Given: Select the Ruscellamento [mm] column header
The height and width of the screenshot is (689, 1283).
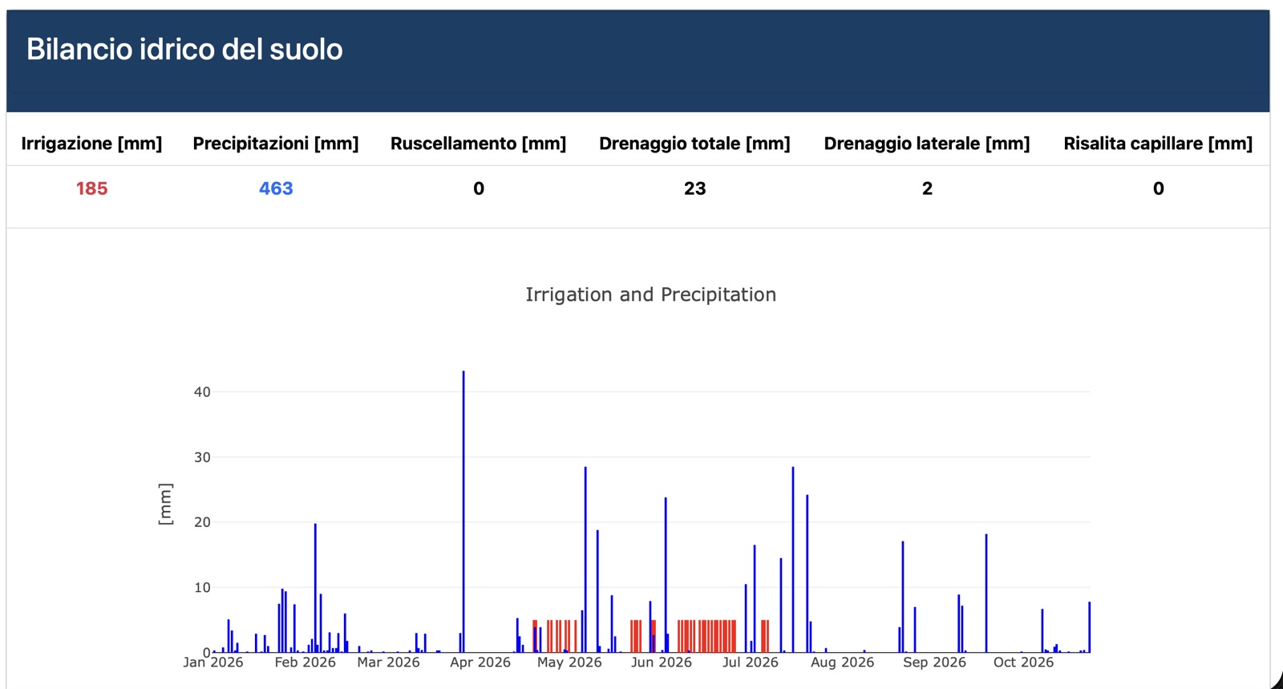Looking at the screenshot, I should [x=478, y=144].
